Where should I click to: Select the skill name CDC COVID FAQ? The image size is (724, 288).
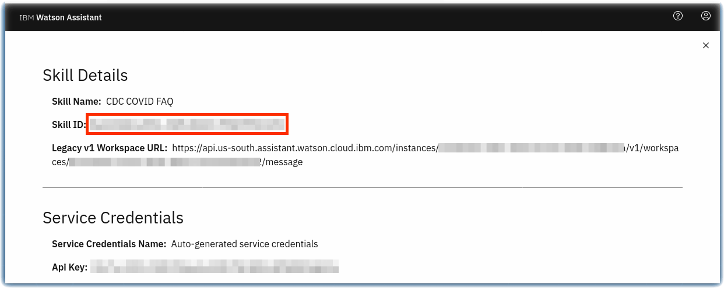point(139,101)
